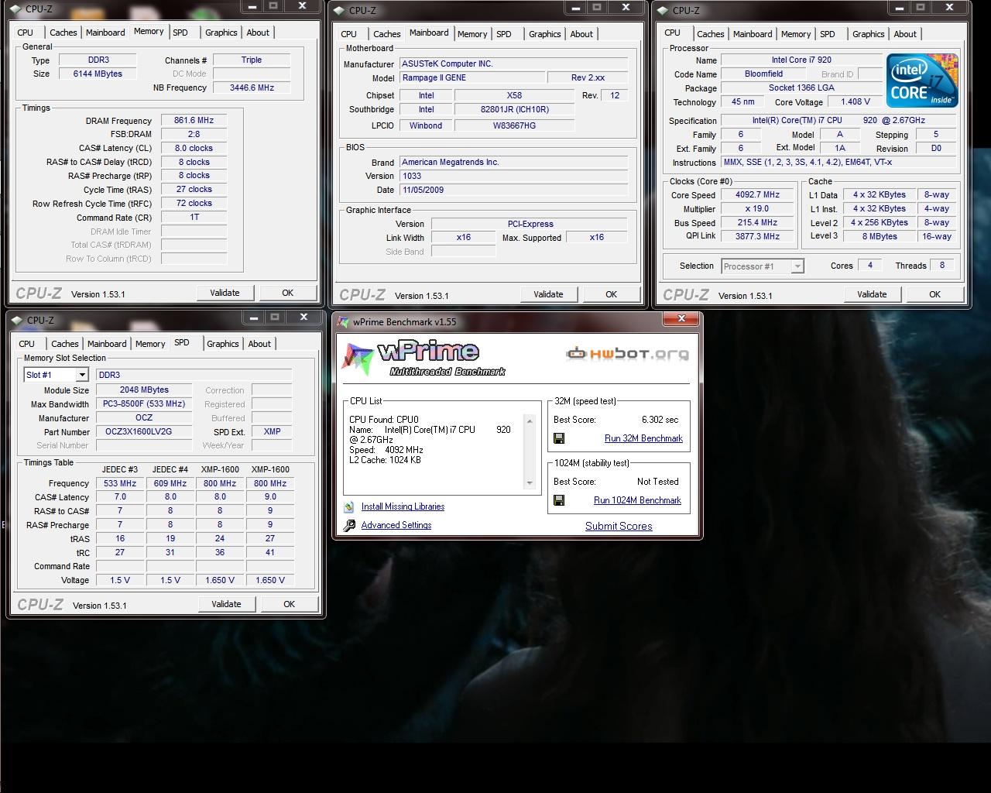The image size is (991, 793).
Task: Click the Multiplier x 19.0 value
Action: coord(757,208)
